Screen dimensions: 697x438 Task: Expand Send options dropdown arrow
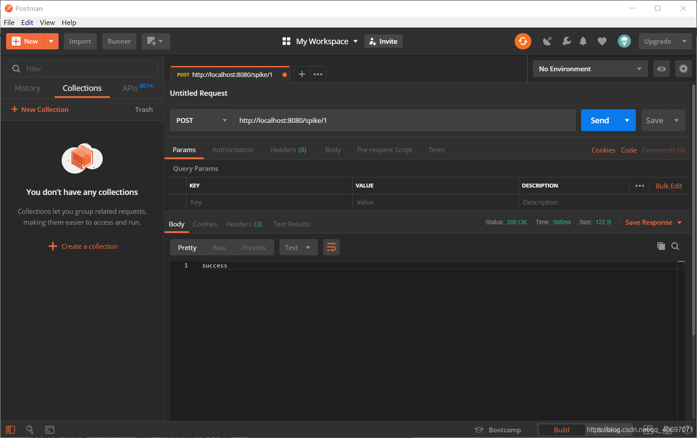(627, 120)
